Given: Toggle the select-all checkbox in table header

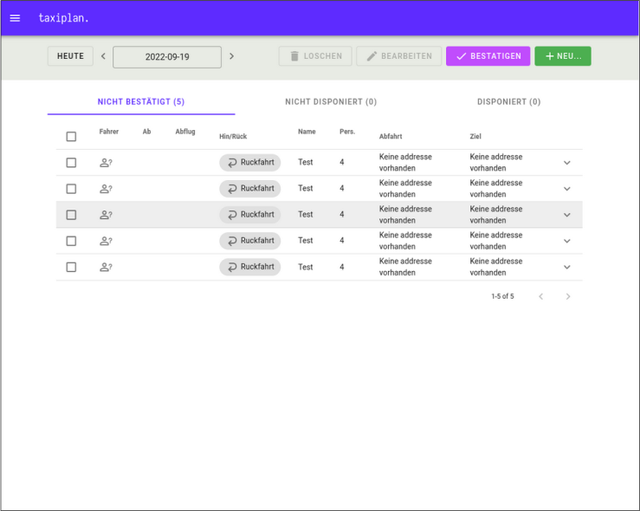Looking at the screenshot, I should point(71,137).
